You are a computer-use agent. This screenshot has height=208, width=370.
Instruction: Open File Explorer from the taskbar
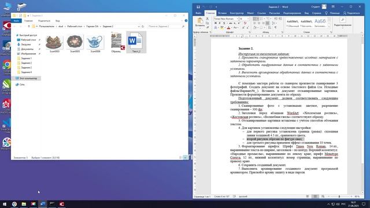(x=24, y=204)
